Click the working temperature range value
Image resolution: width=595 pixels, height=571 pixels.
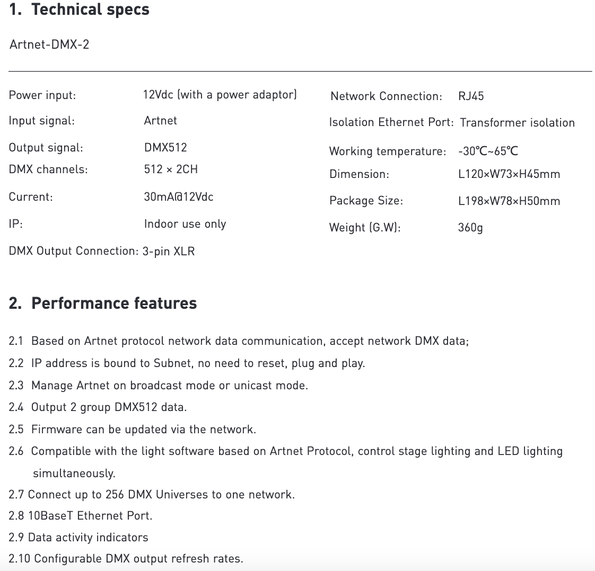coord(488,151)
